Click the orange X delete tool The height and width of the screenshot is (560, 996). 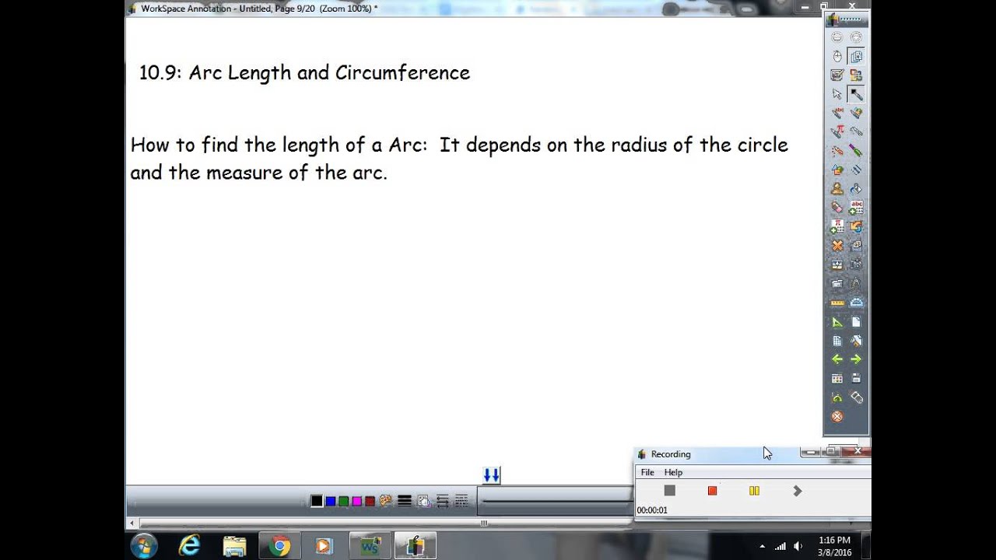click(837, 246)
